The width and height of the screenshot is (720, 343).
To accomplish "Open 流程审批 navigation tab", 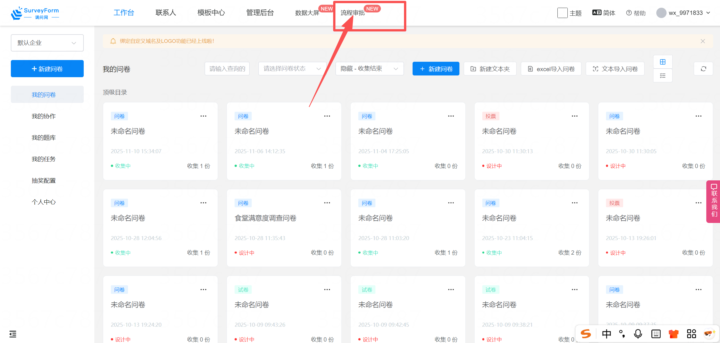I will pyautogui.click(x=353, y=13).
